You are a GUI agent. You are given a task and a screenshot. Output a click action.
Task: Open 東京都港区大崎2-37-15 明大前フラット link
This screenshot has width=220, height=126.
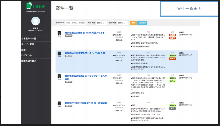click(85, 33)
